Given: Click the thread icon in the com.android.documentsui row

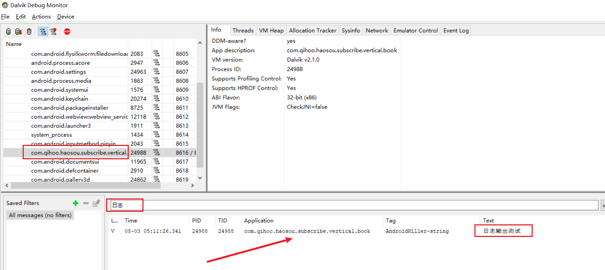Looking at the screenshot, I should [156, 161].
